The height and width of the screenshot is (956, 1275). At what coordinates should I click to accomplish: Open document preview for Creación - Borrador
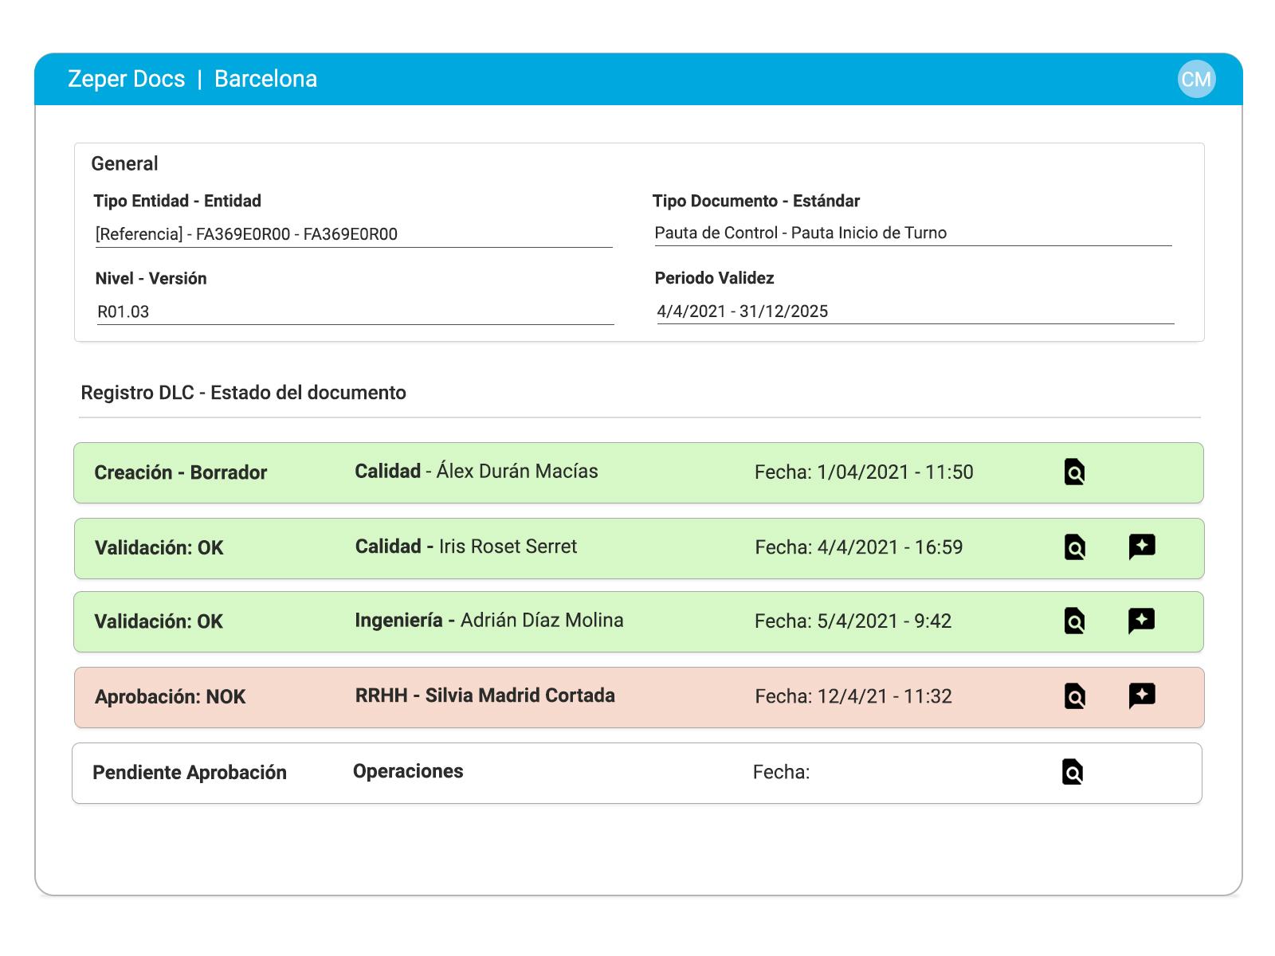point(1075,472)
